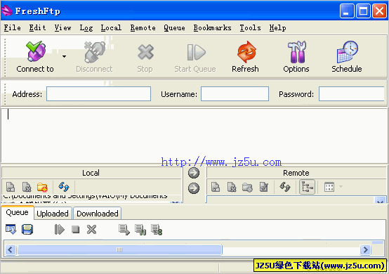
Task: Open the Queue menu
Action: pyautogui.click(x=174, y=28)
